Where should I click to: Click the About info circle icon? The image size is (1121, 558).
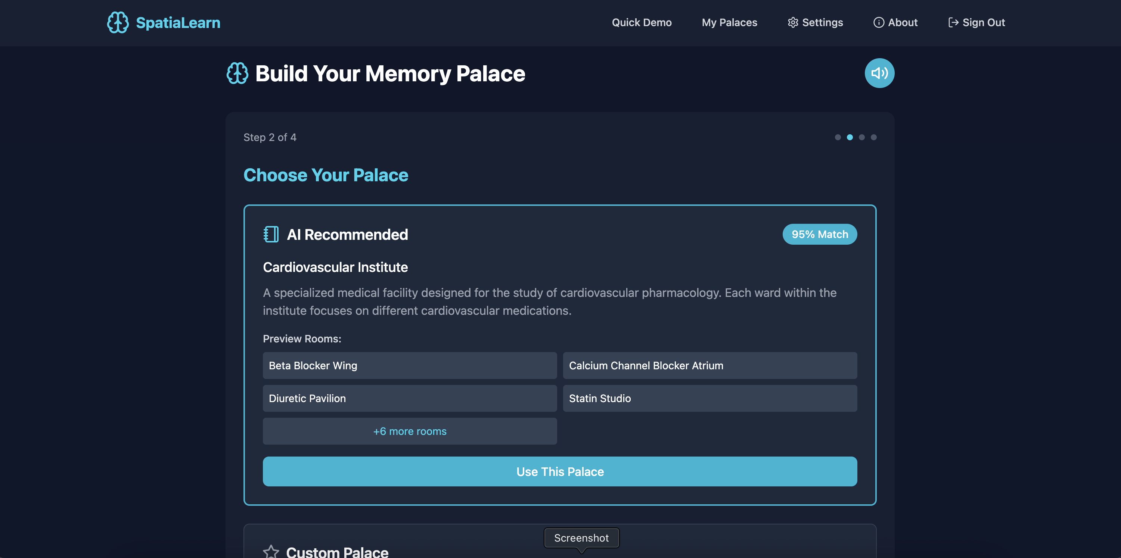(x=879, y=23)
